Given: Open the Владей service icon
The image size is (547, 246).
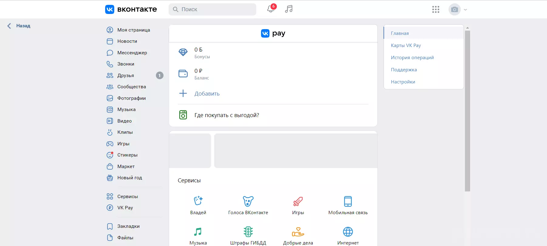Looking at the screenshot, I should click(198, 201).
